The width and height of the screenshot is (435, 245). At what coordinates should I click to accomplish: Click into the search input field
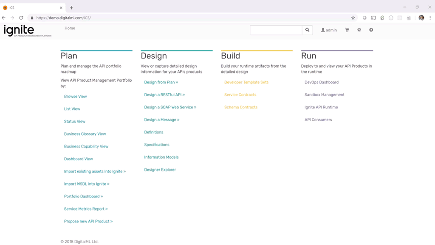(x=276, y=30)
